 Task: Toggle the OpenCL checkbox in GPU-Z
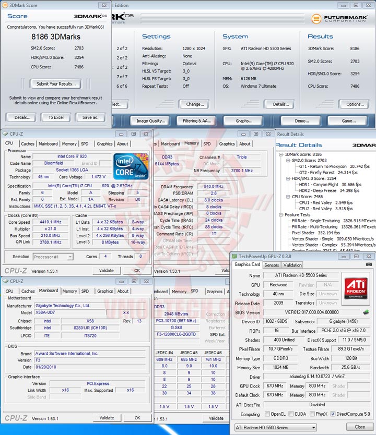267,414
